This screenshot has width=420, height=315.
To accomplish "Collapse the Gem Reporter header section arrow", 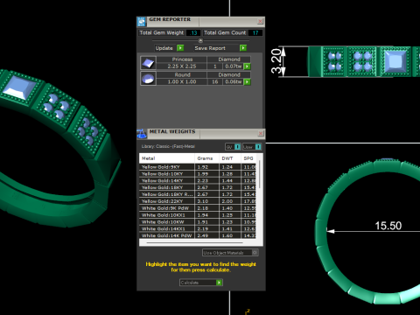I will (200, 40).
